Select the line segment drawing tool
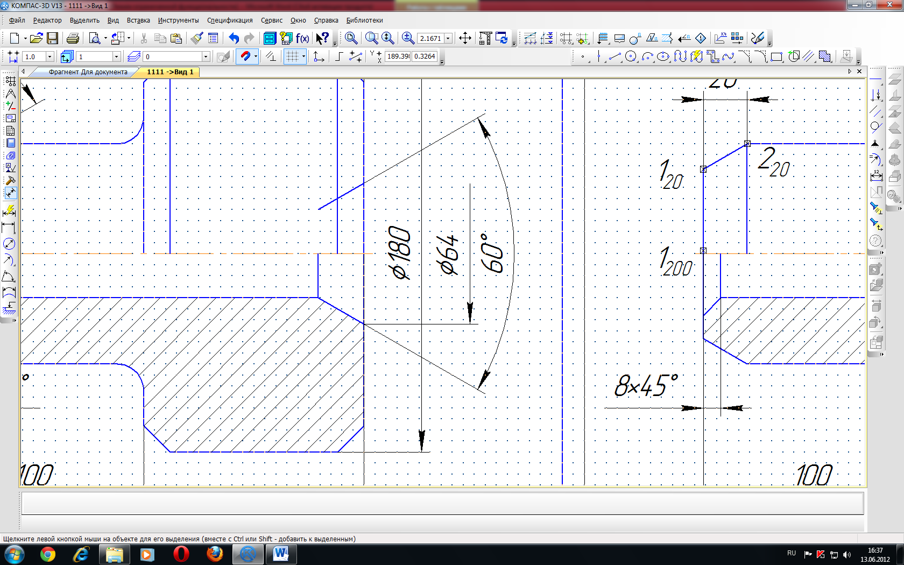 coord(615,56)
